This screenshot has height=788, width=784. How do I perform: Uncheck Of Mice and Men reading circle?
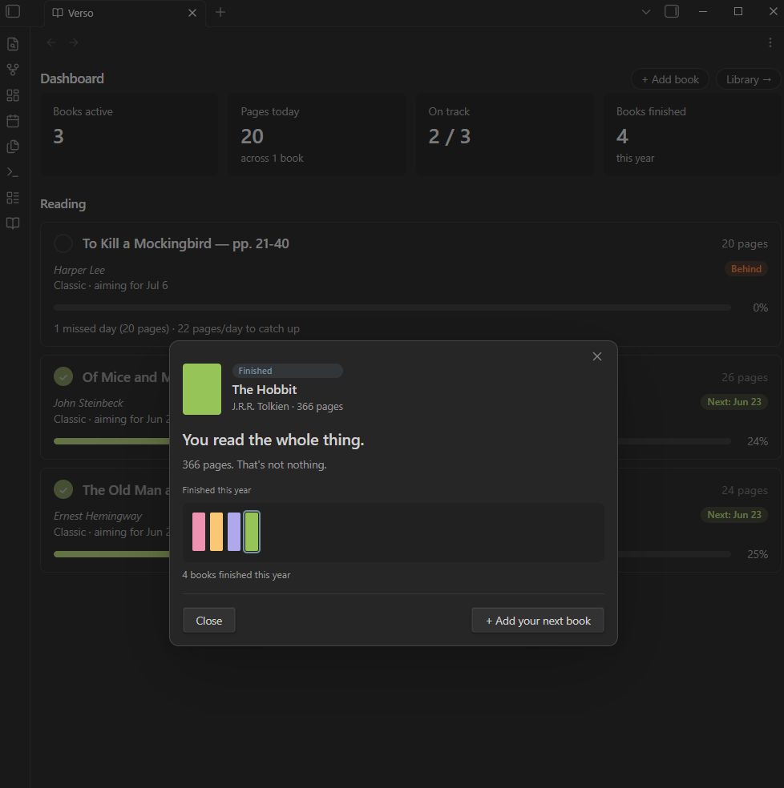(63, 376)
